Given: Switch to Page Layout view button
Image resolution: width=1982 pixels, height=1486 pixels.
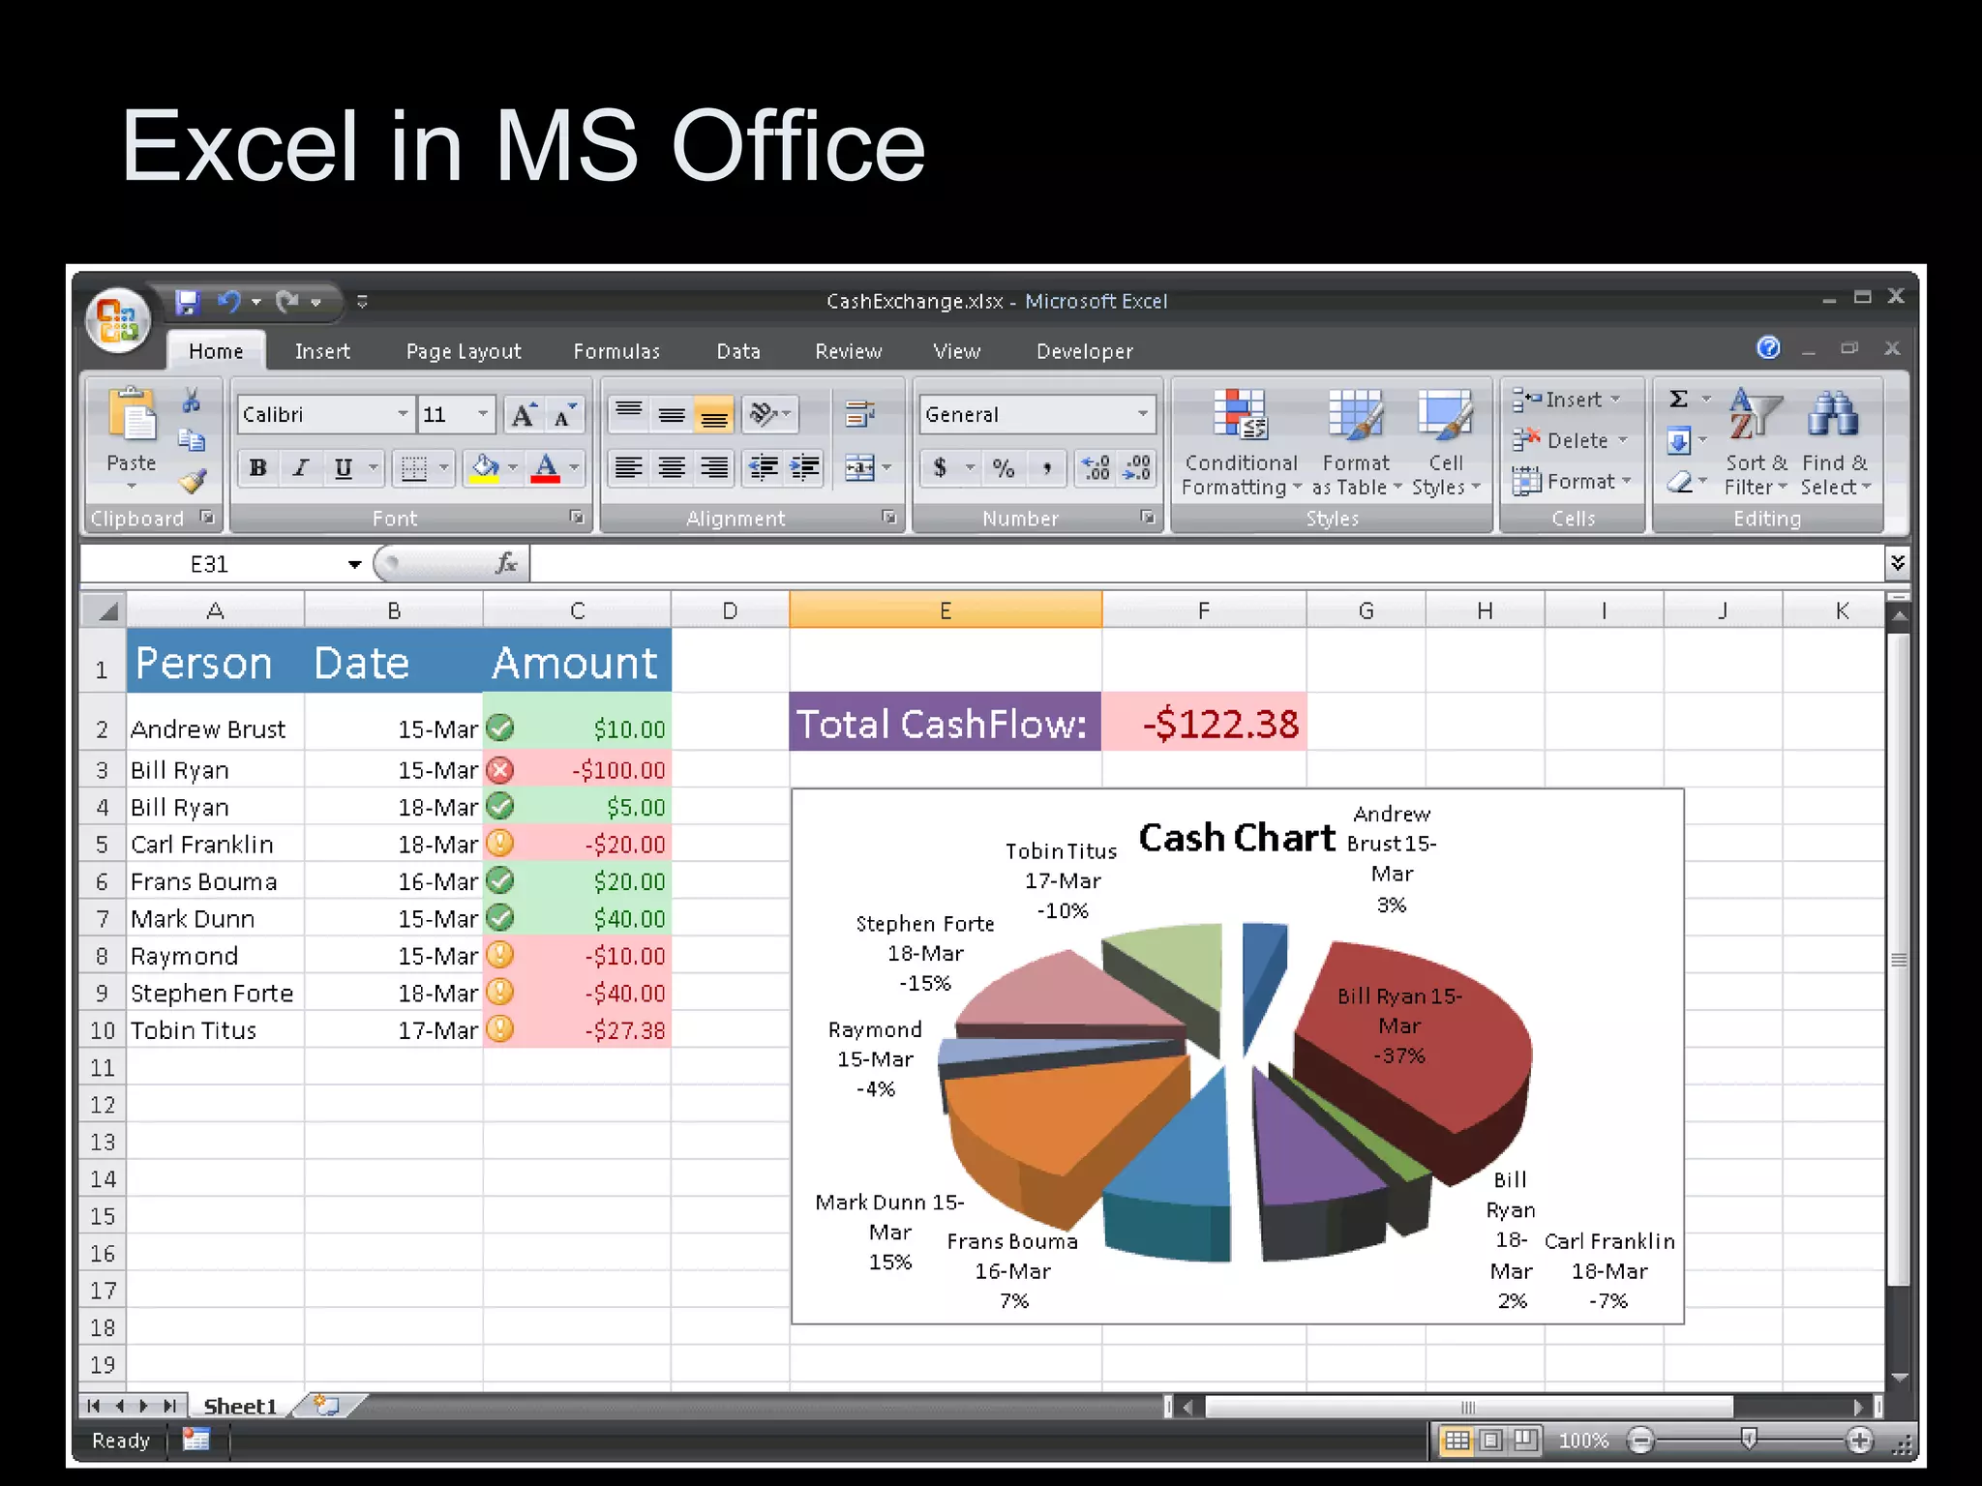Looking at the screenshot, I should pyautogui.click(x=1491, y=1441).
